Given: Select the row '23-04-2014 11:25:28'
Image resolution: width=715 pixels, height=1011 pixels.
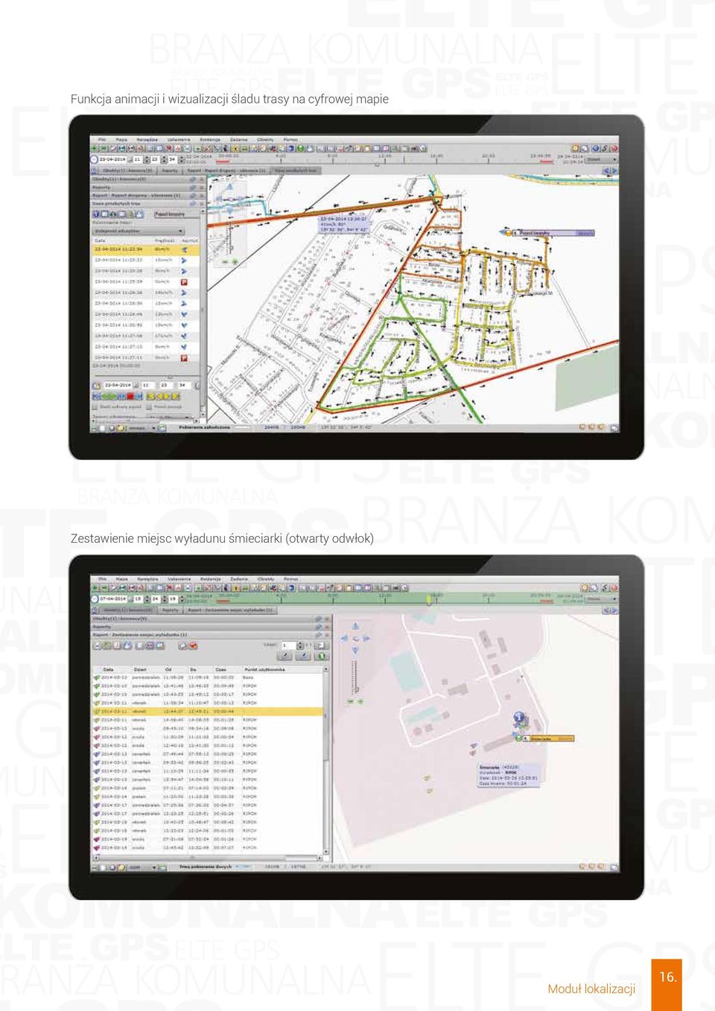Looking at the screenshot, I should pyautogui.click(x=146, y=271).
